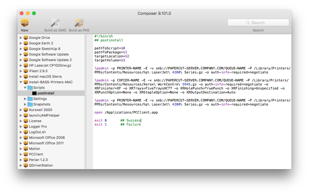Viewport: 309px width, 194px height.
Task: Expand the Microsoft Office 2011 disclosure triangle
Action: pyautogui.click(x=21, y=143)
